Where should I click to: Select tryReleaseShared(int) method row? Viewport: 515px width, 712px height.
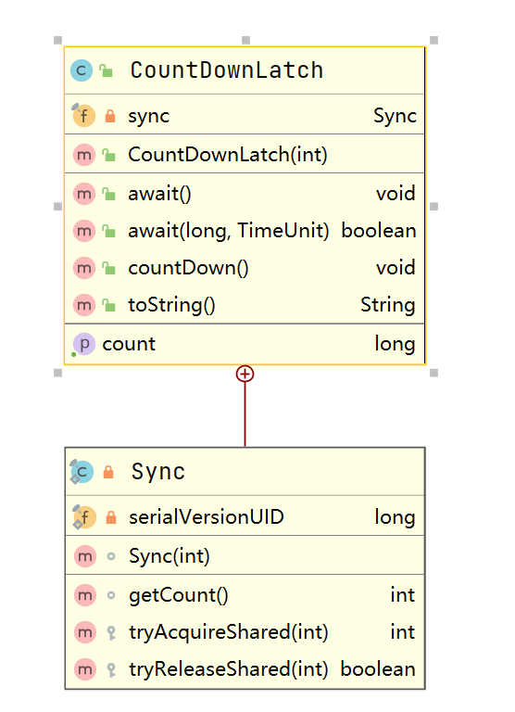pos(245,669)
